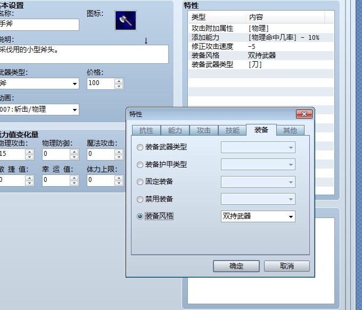
Task: Switch to the 抗性 tab
Action: [x=146, y=131]
